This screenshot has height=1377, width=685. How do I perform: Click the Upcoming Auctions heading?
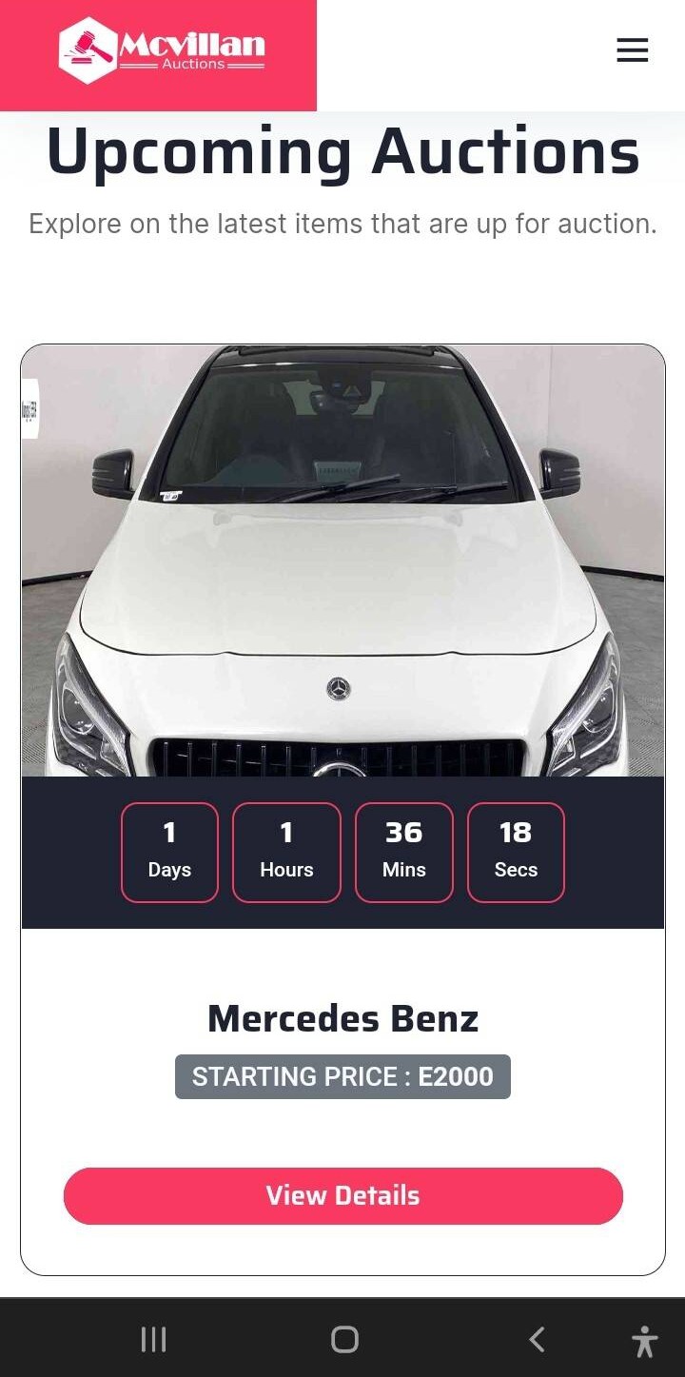click(342, 152)
